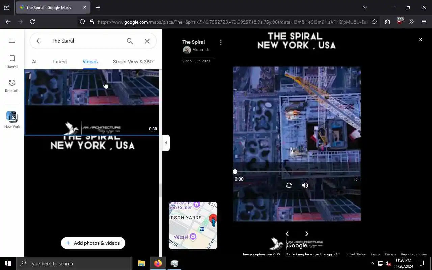Open the uBlock extension icon showing 116
Screen dimensions: 432x270
pos(400,21)
